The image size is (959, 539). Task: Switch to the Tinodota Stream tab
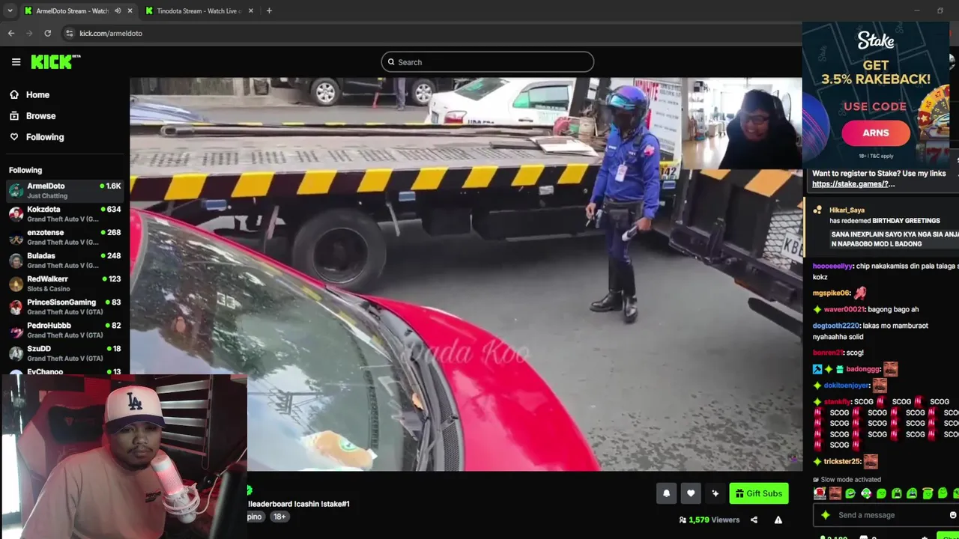(198, 10)
